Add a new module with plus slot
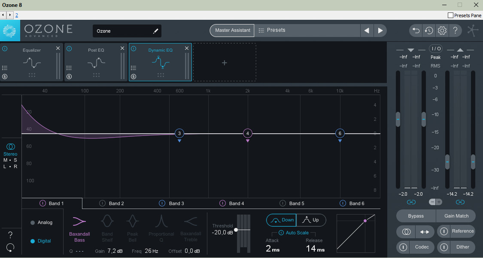The image size is (483, 258). (225, 63)
